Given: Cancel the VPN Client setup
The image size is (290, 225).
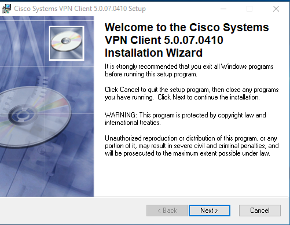Looking at the screenshot, I should click(260, 211).
